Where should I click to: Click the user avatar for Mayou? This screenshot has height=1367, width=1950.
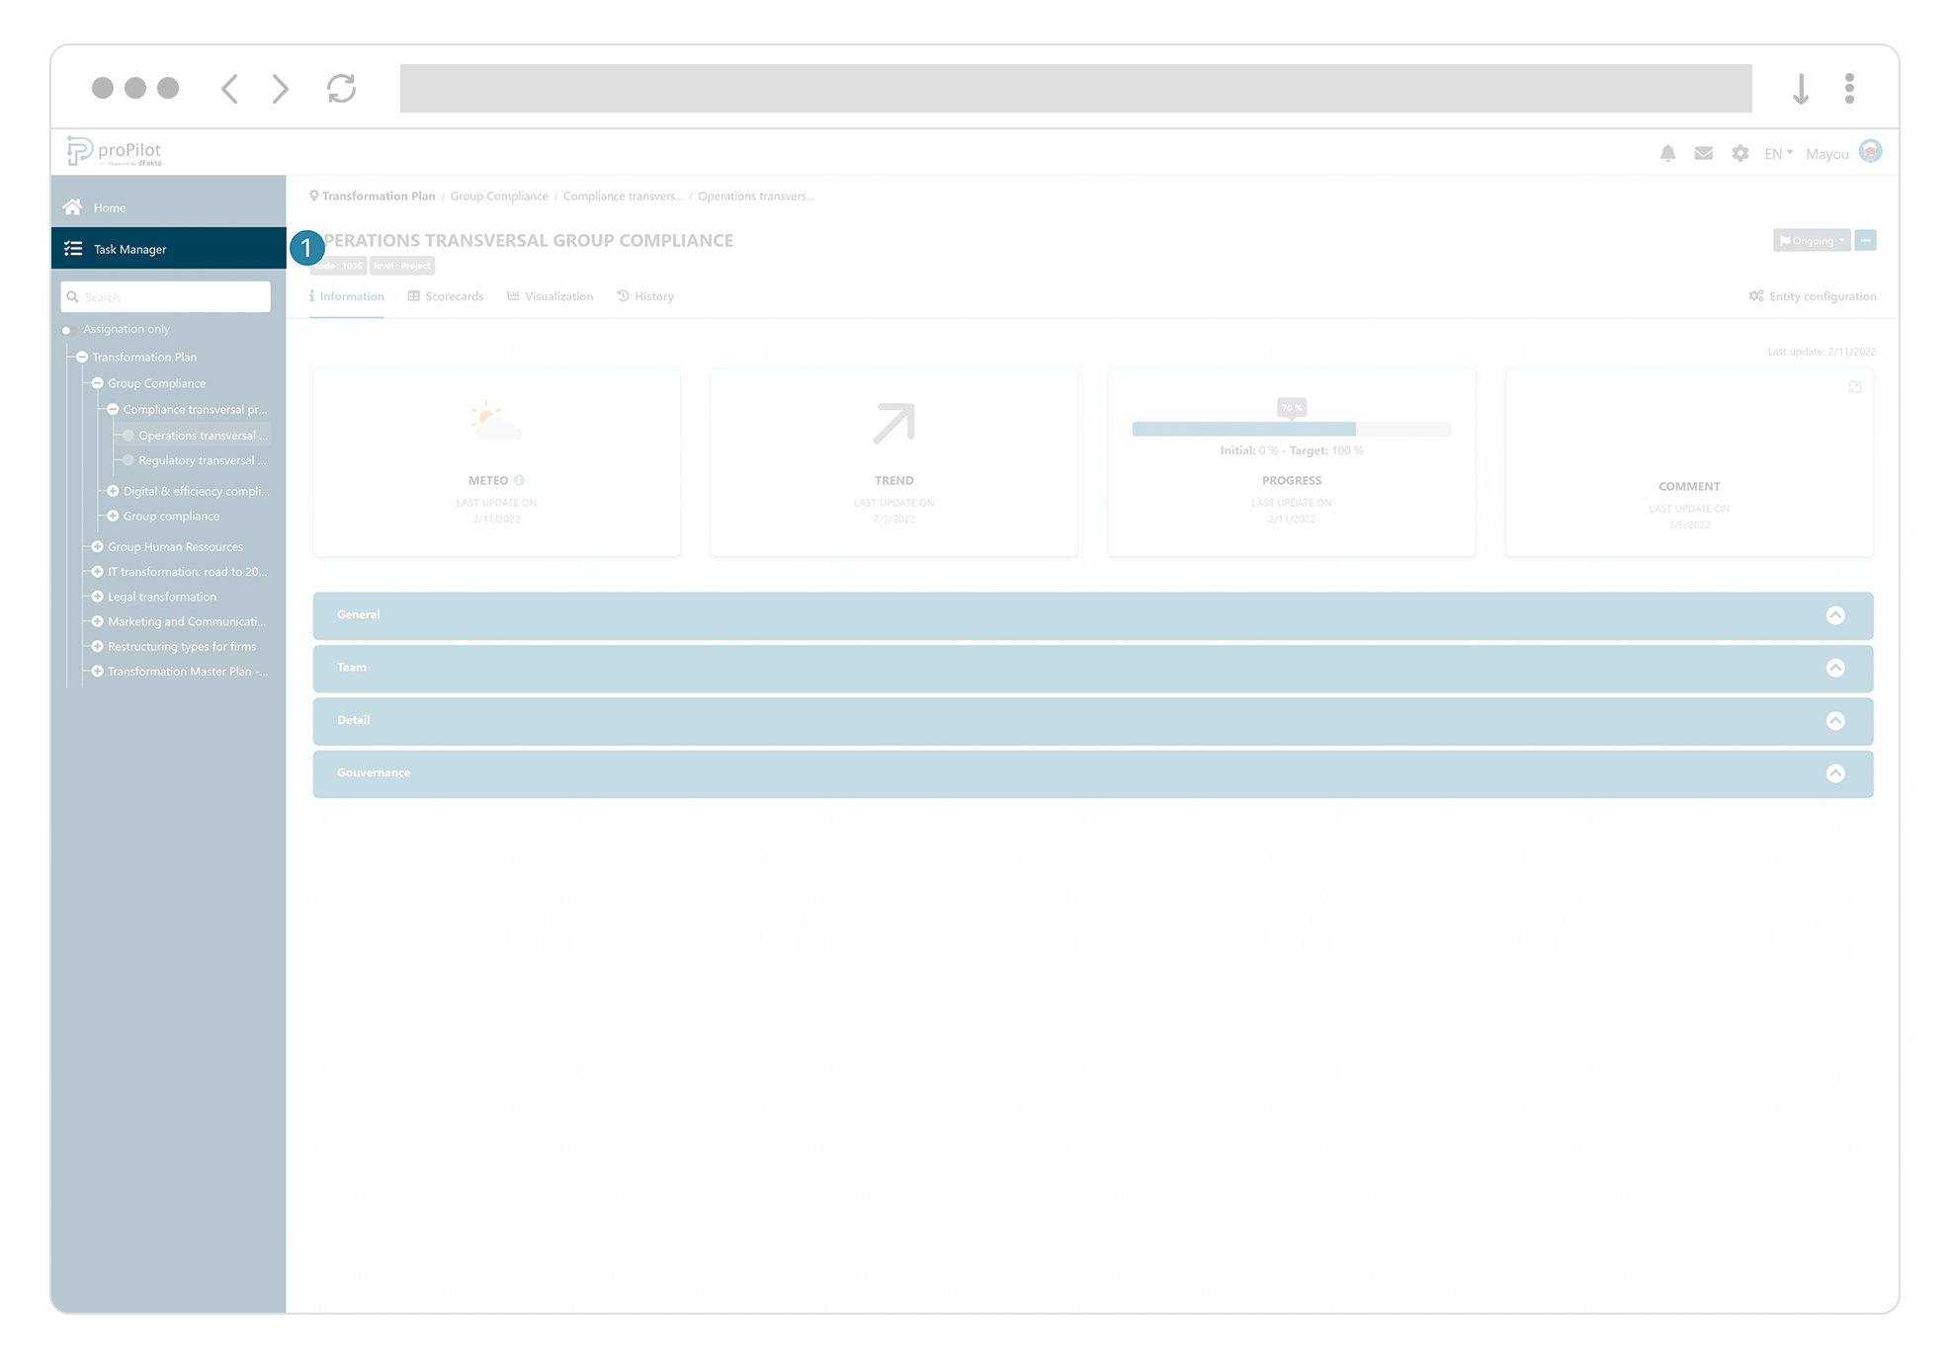pos(1871,151)
